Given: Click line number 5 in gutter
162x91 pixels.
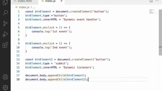Looking at the screenshot, I should [x=19, y=28].
